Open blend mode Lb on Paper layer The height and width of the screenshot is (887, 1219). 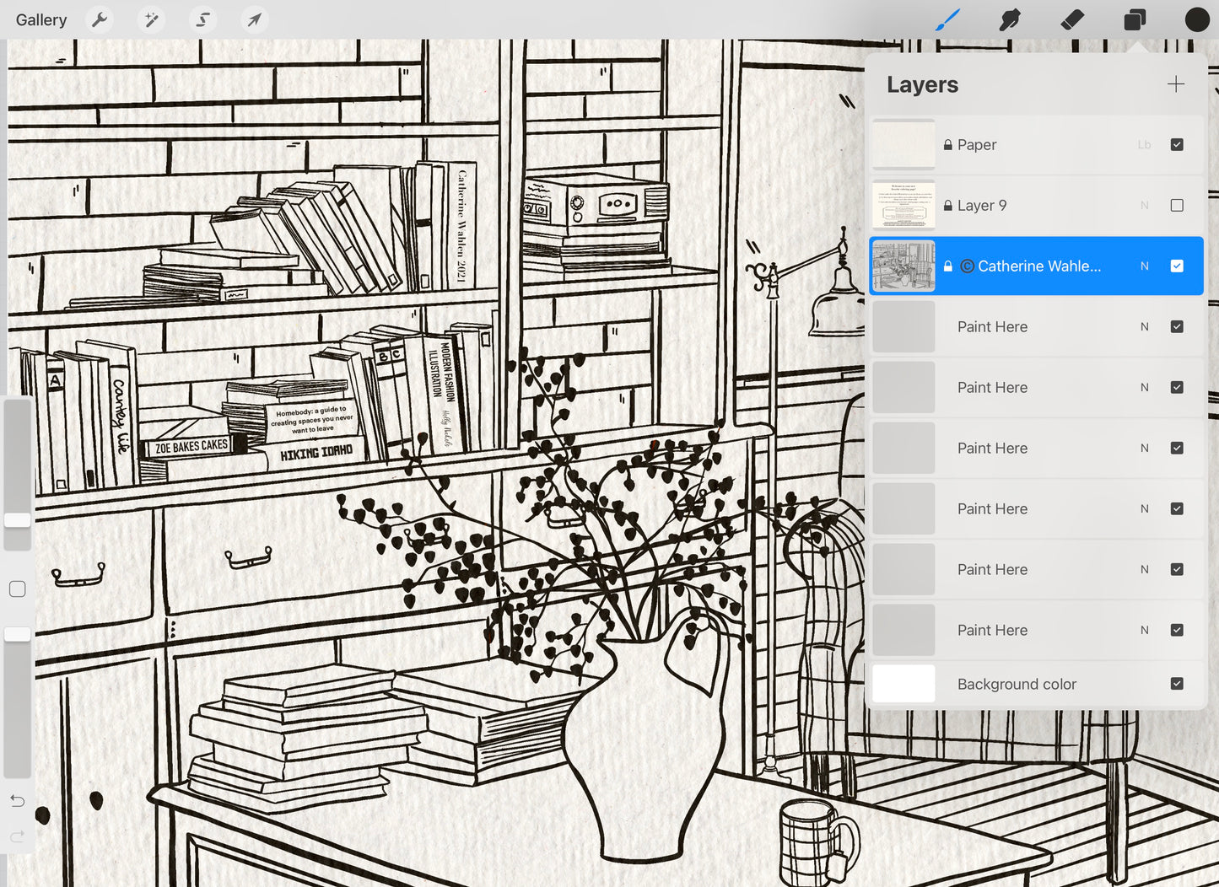1144,145
